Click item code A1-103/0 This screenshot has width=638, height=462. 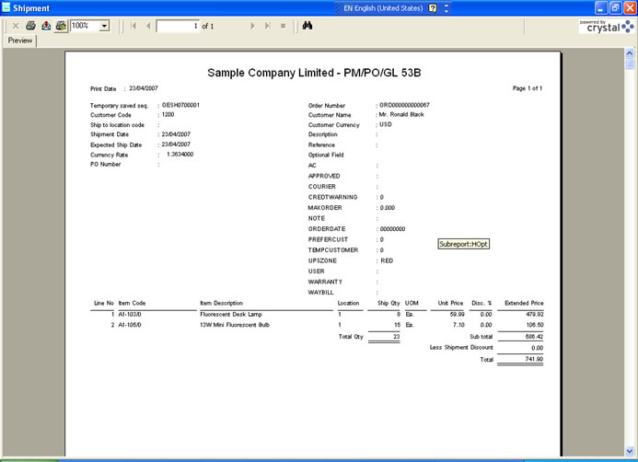point(130,315)
